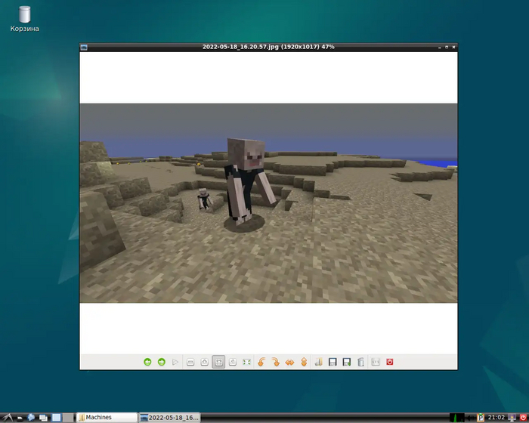This screenshot has width=529, height=423.
Task: Open an image file
Action: [x=318, y=362]
